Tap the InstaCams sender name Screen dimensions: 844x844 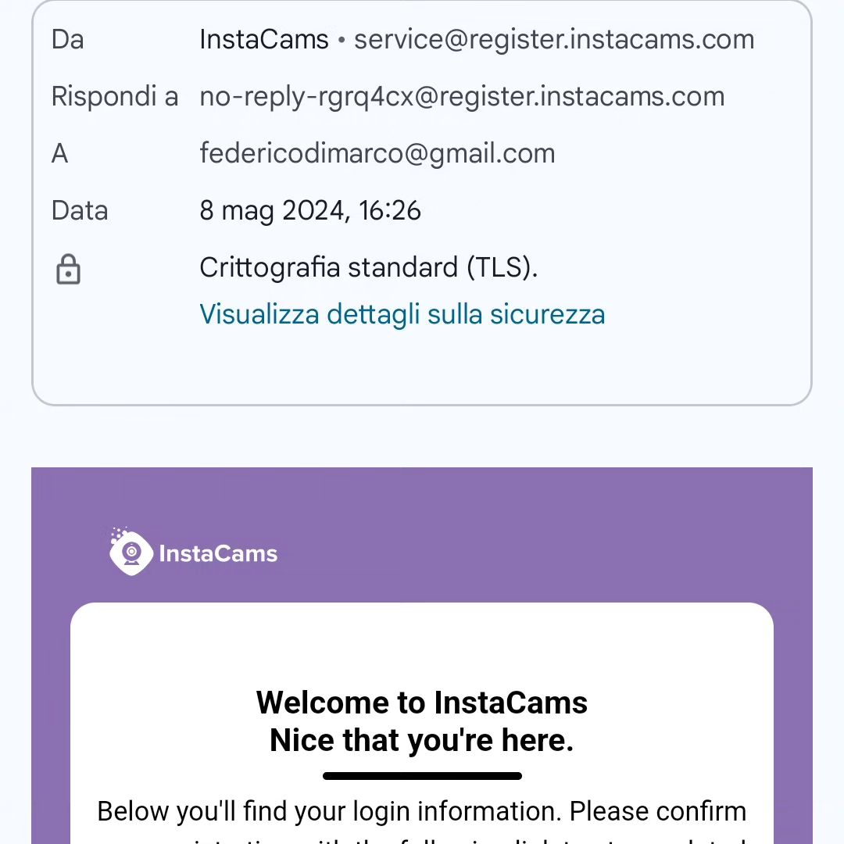pos(264,39)
